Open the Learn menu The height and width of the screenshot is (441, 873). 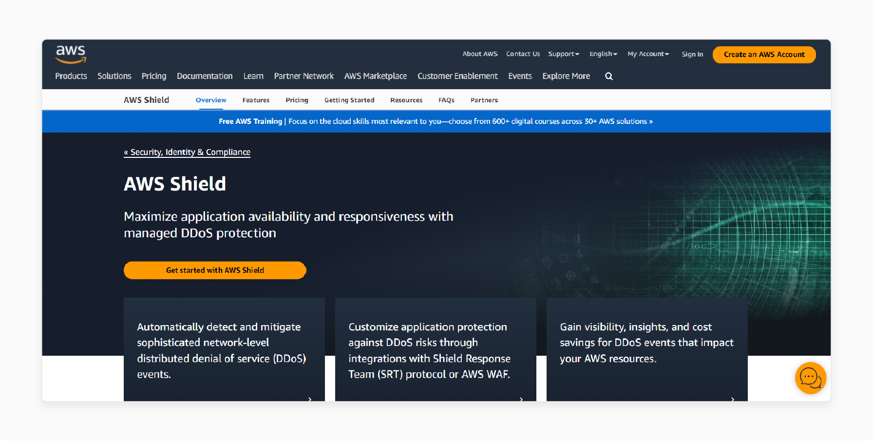253,76
